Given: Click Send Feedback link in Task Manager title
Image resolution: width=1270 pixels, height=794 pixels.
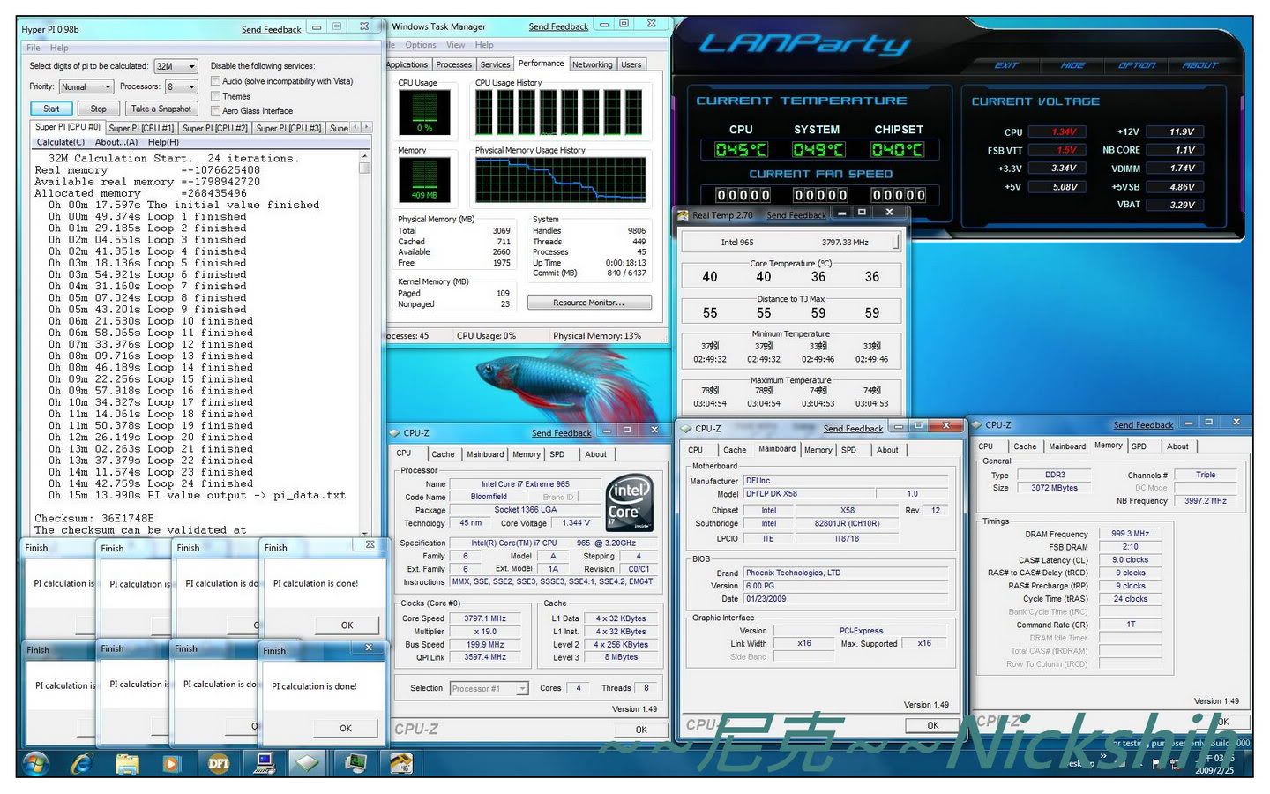Looking at the screenshot, I should click(x=558, y=26).
